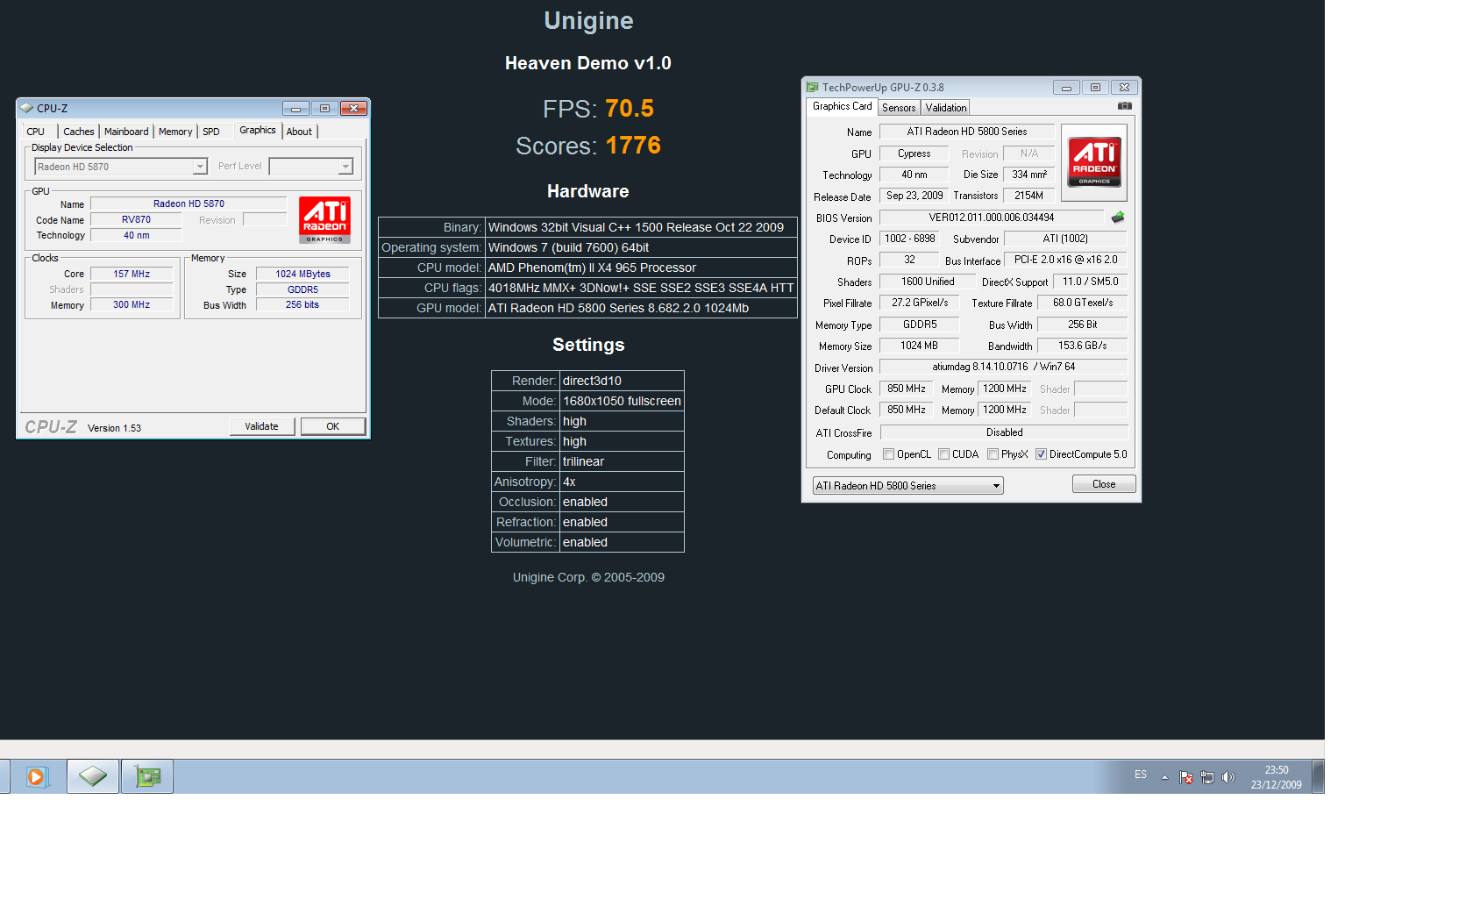
Task: Switch to CPU-Z via its taskbar icon
Action: point(93,776)
